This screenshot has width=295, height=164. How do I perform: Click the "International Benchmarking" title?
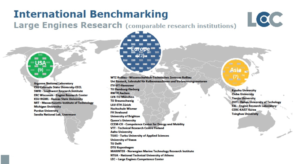(x=91, y=14)
